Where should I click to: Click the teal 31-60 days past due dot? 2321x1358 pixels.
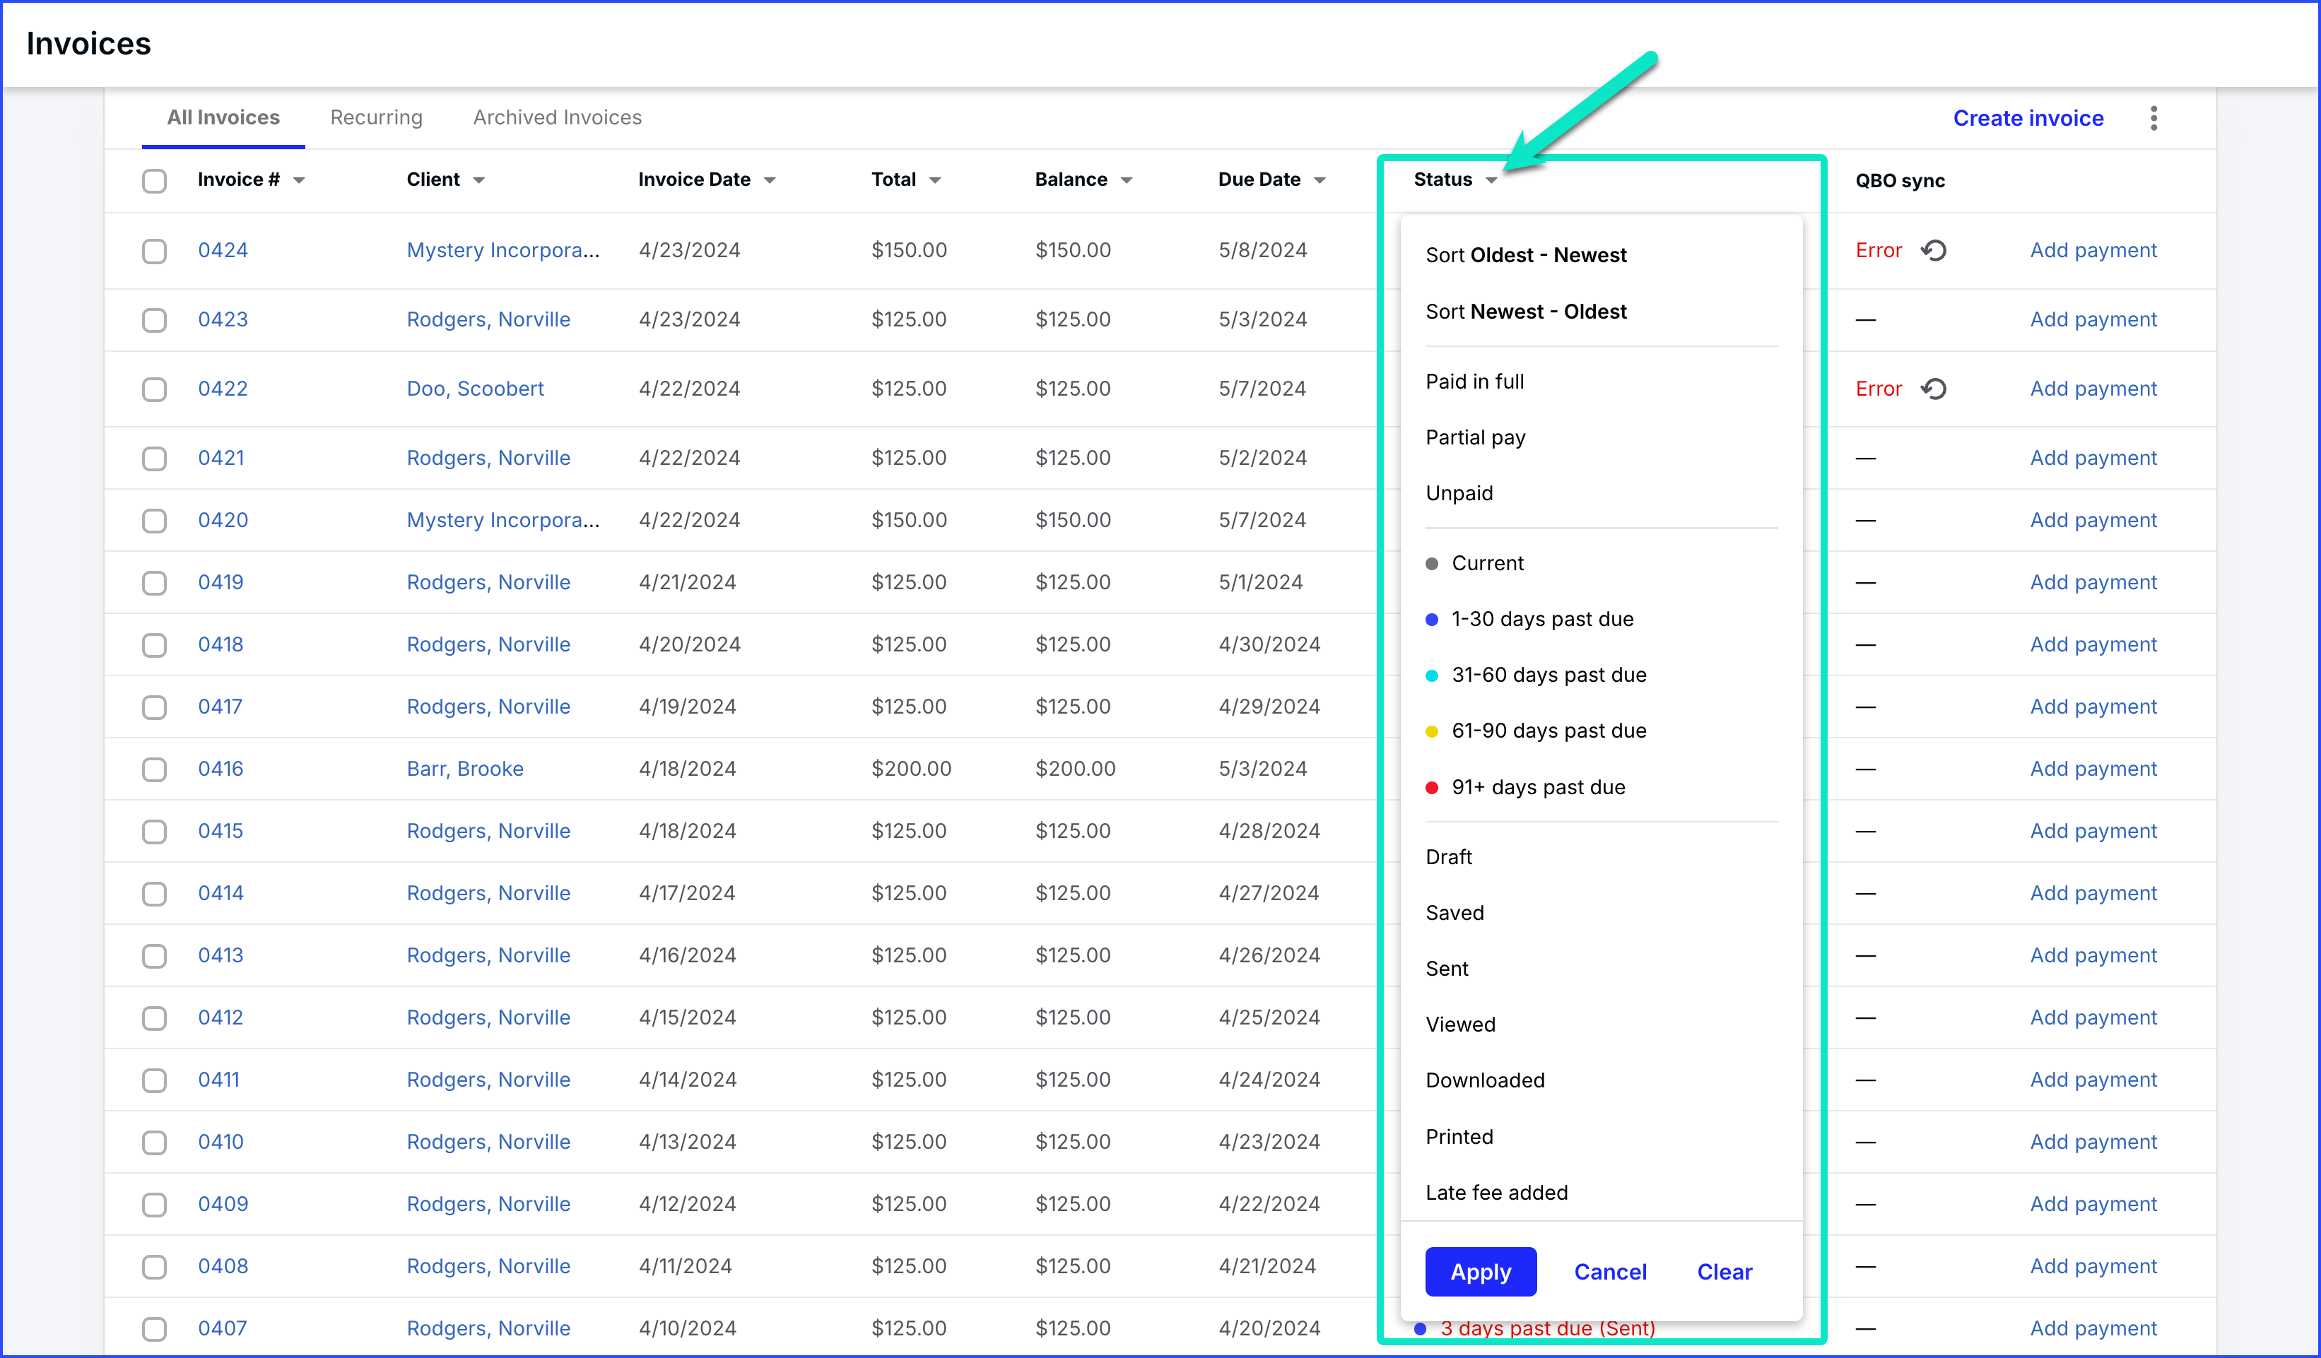pos(1430,675)
